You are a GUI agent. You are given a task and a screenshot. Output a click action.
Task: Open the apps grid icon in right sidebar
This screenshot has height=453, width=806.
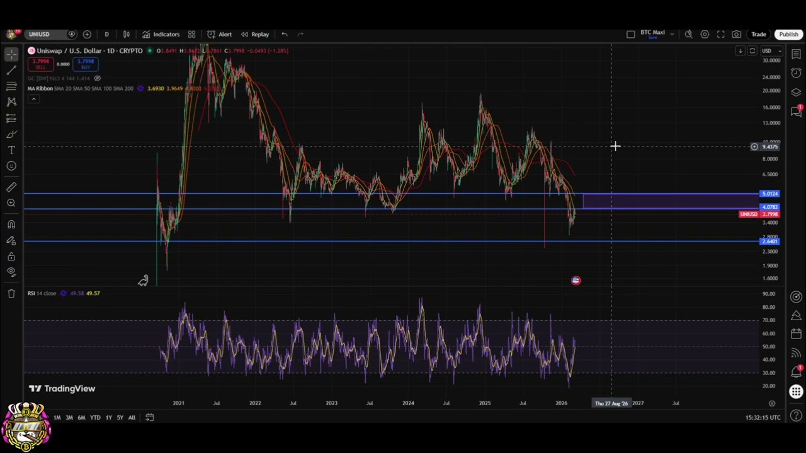coord(796,392)
